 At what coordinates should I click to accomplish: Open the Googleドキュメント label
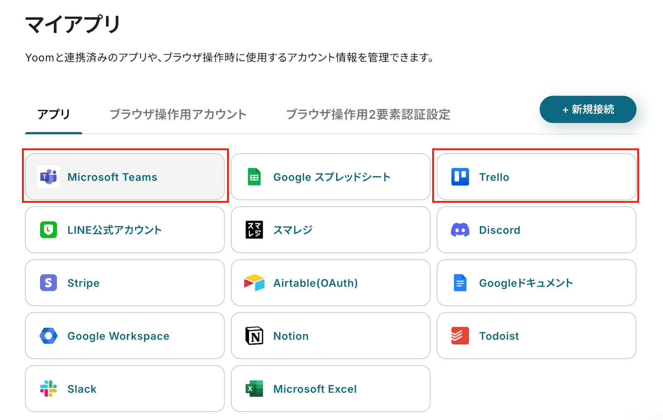(526, 283)
